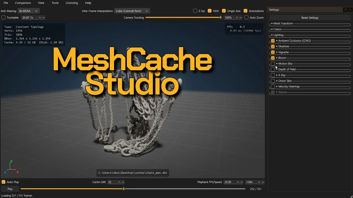This screenshot has width=353, height=198.
Task: Enable the X-Ray checkbox
Action: point(273,75)
